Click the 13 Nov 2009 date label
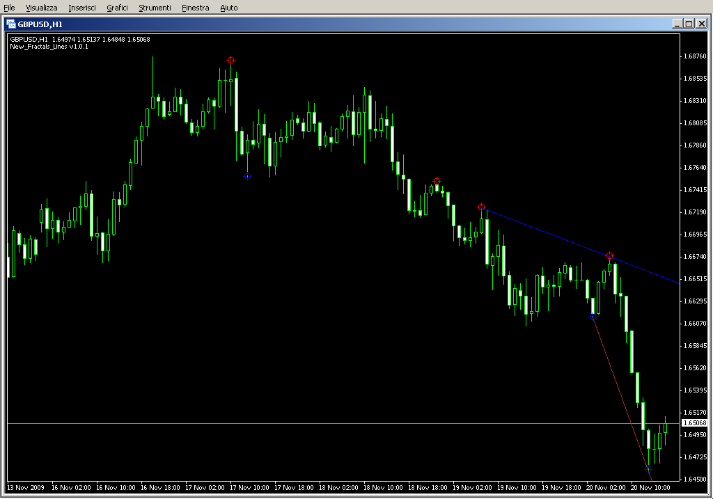The image size is (713, 499). coord(26,488)
